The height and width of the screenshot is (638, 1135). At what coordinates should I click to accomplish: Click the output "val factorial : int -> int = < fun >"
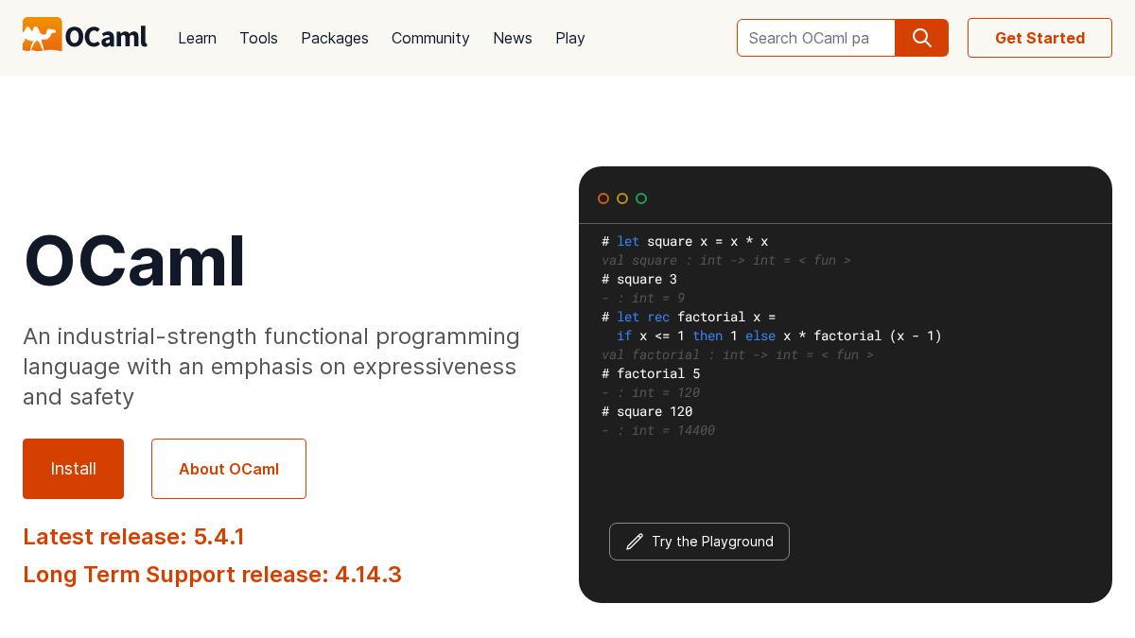[x=738, y=354]
